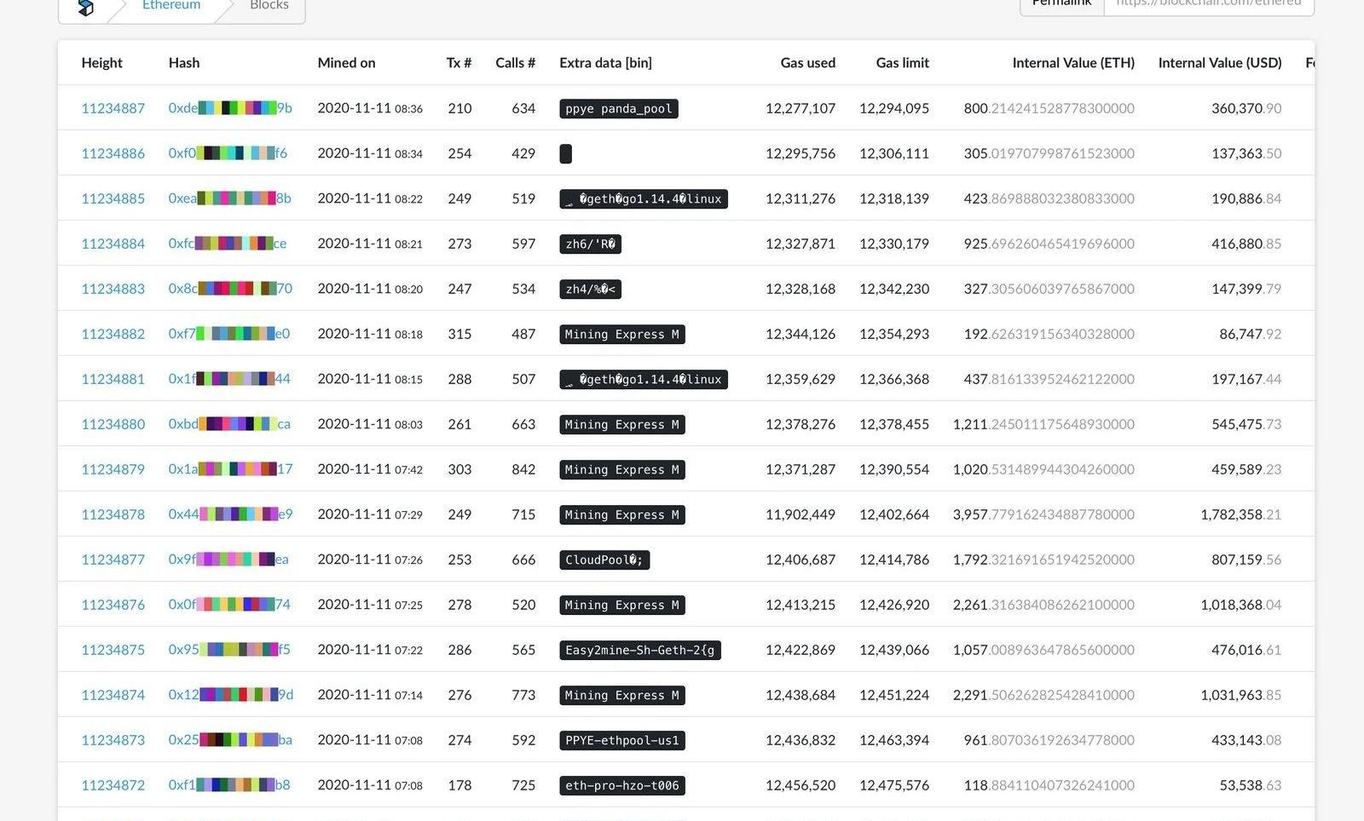Open block height 11234872
Image resolution: width=1364 pixels, height=821 pixels.
click(x=113, y=785)
